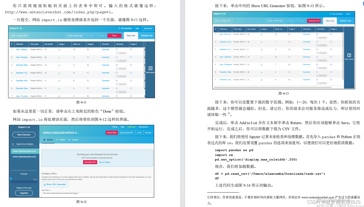The width and height of the screenshot is (364, 207).
Task: Click thumbs-up icon in figure 9-11 row 5
Action: [59, 81]
